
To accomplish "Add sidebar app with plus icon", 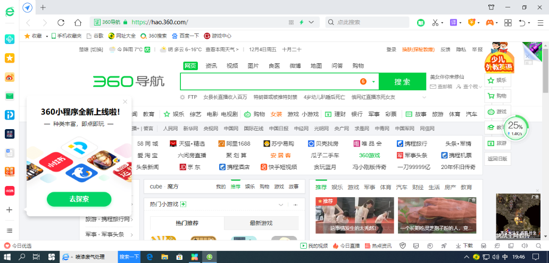I will tap(10, 210).
